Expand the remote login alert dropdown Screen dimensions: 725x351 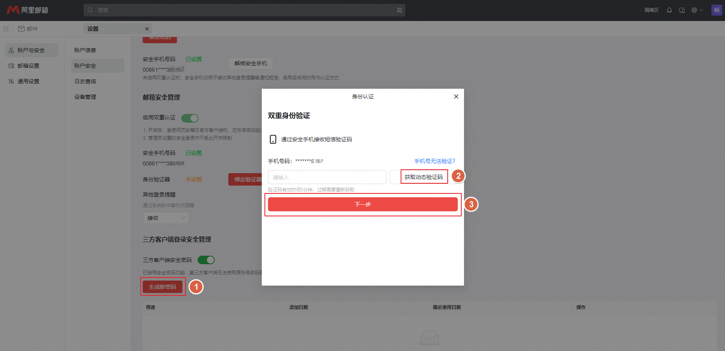pos(166,218)
